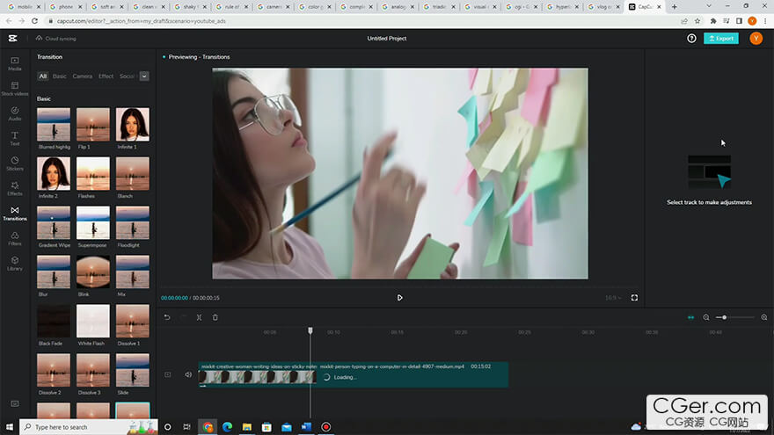774x435 pixels.
Task: Choose the Superimpose transition
Action: 93,222
